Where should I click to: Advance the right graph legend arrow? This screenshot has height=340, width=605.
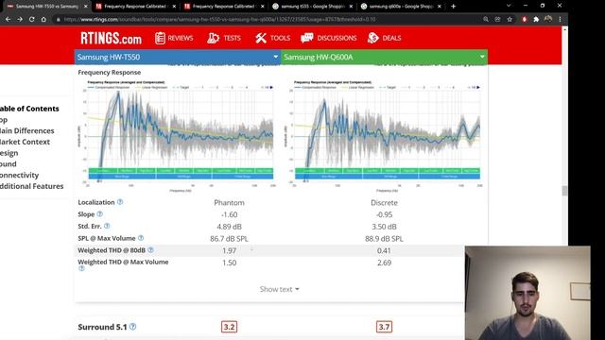click(478, 88)
